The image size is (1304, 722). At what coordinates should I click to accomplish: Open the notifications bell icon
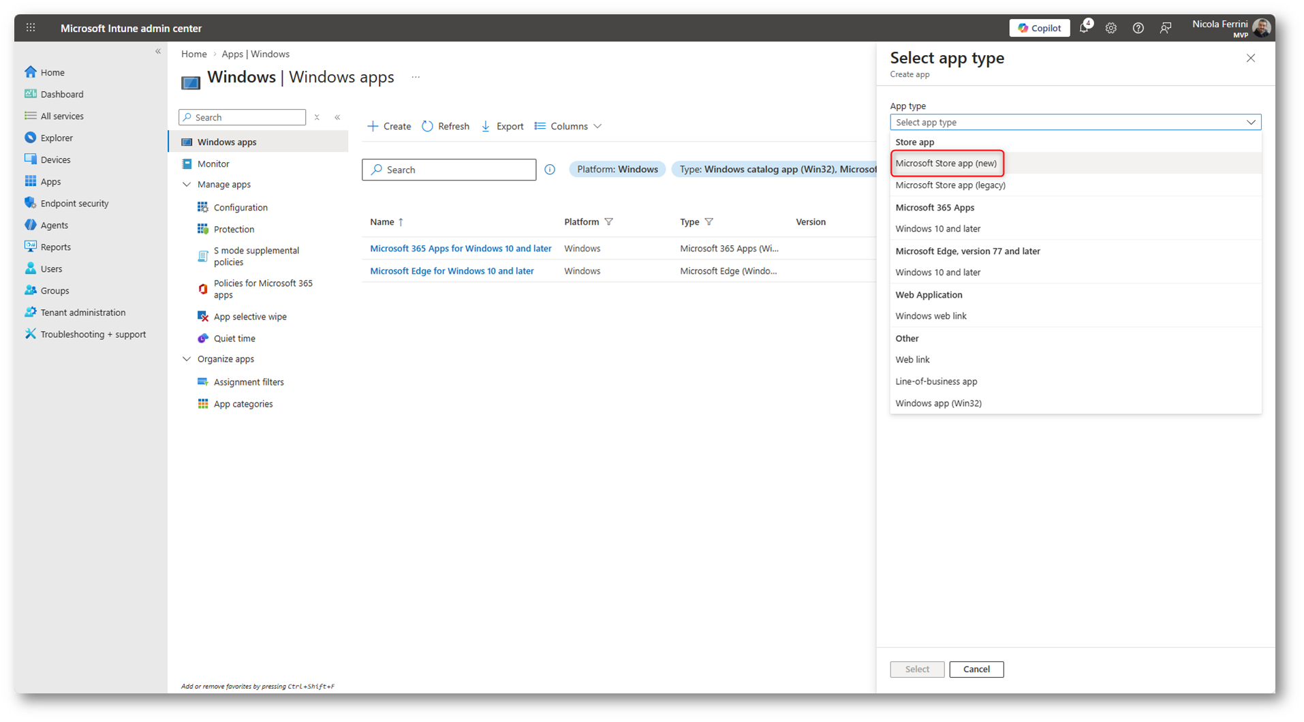click(x=1084, y=28)
